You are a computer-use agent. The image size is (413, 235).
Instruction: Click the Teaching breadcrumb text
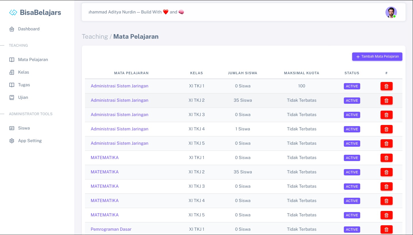pos(95,37)
